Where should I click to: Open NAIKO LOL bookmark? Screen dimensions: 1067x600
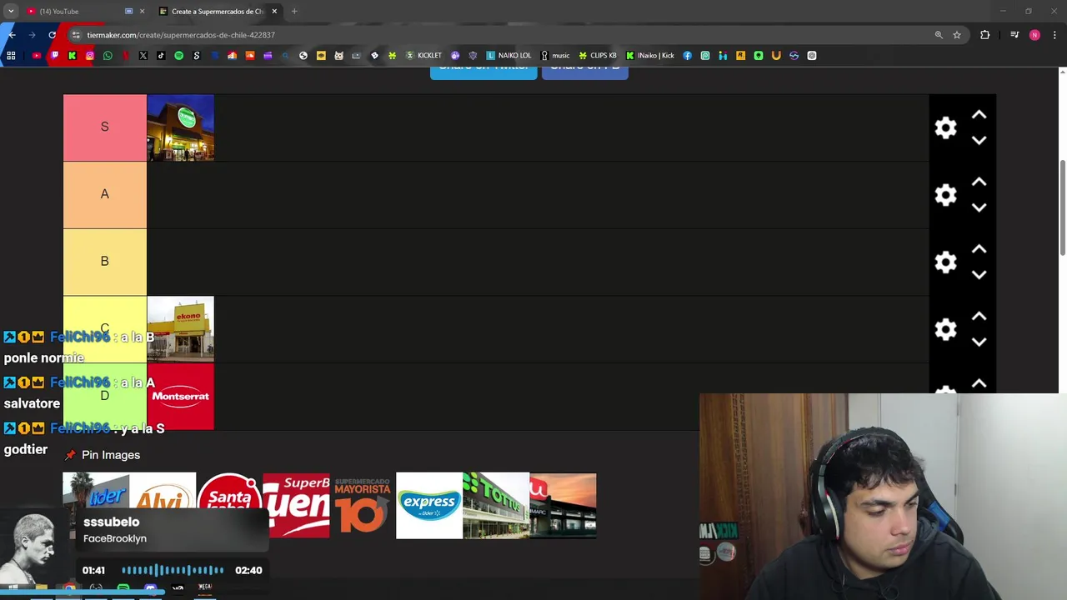(x=508, y=56)
